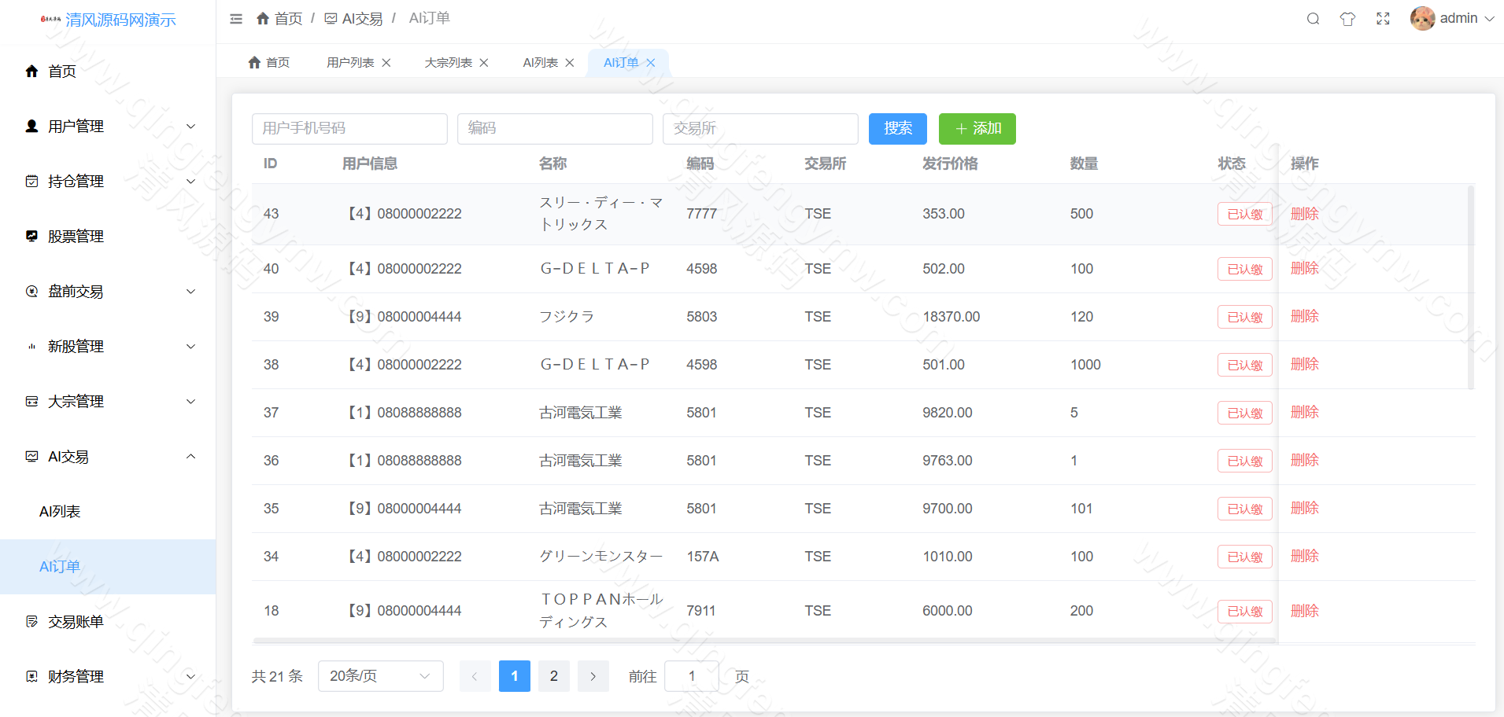Close the 大宗列表 tab

pyautogui.click(x=484, y=63)
